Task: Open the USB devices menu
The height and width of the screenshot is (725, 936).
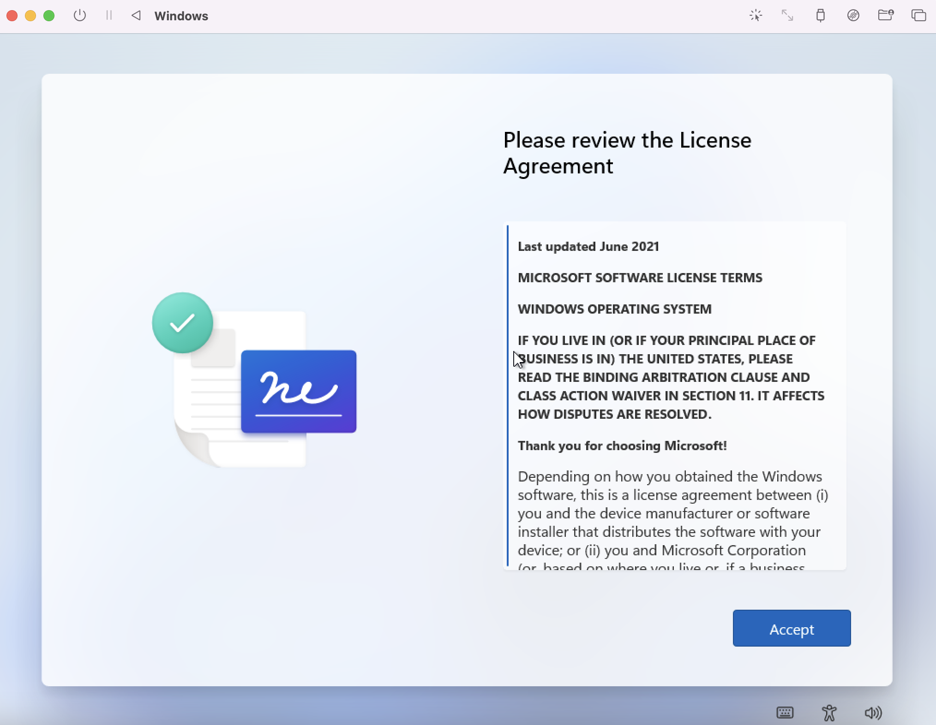Action: (820, 16)
